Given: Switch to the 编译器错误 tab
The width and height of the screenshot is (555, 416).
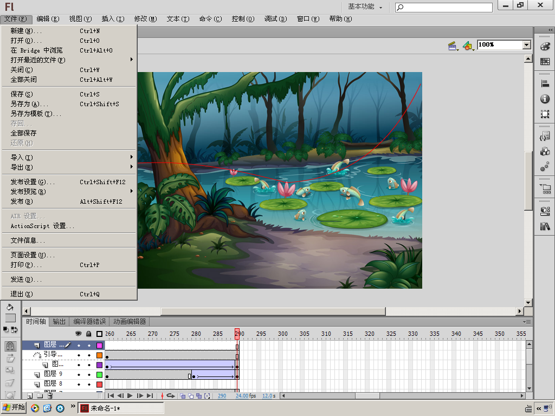Looking at the screenshot, I should point(89,322).
